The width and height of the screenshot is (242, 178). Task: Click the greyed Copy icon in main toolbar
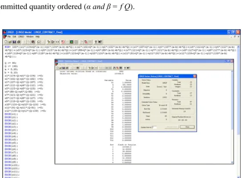[28, 42]
